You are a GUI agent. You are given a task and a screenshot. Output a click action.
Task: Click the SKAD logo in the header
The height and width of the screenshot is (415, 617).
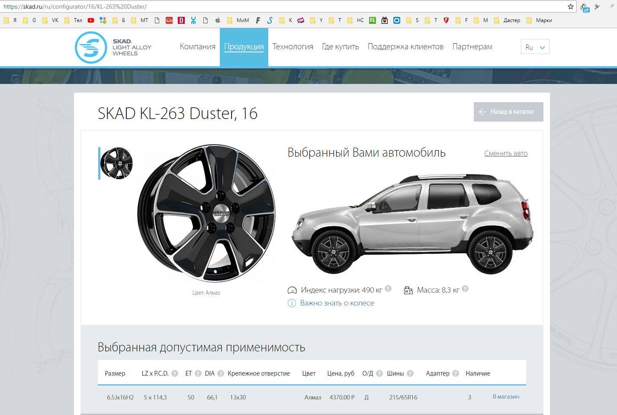(x=113, y=47)
